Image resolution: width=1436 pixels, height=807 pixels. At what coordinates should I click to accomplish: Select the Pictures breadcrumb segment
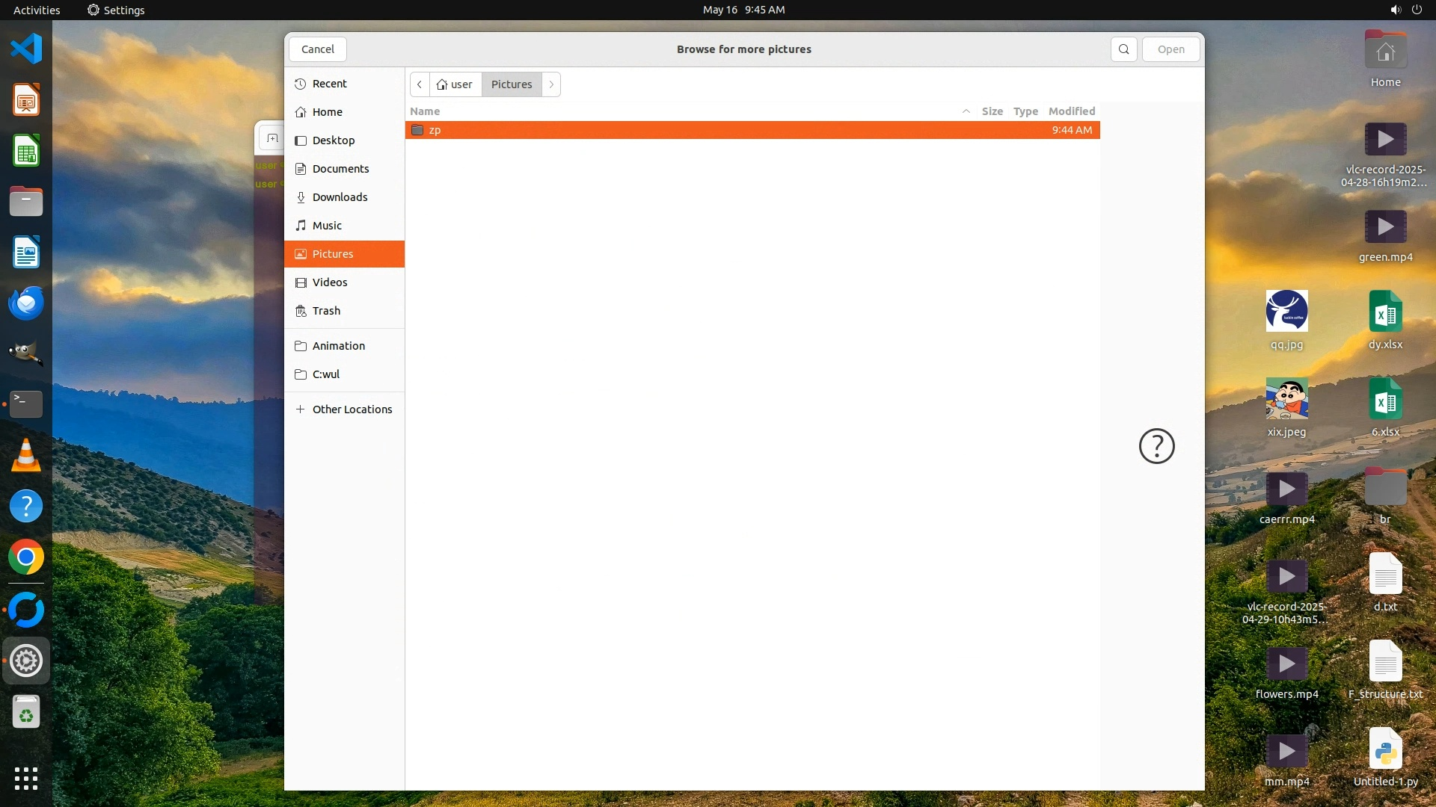(x=512, y=84)
